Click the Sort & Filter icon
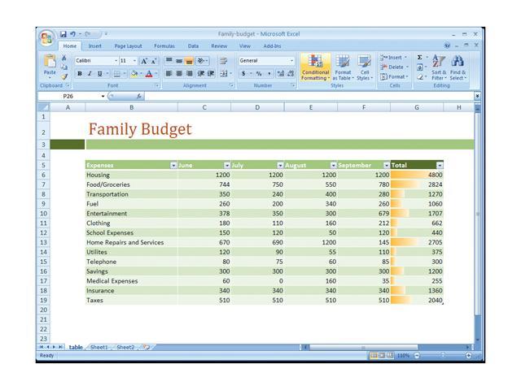The height and width of the screenshot is (390, 521). coord(439,67)
